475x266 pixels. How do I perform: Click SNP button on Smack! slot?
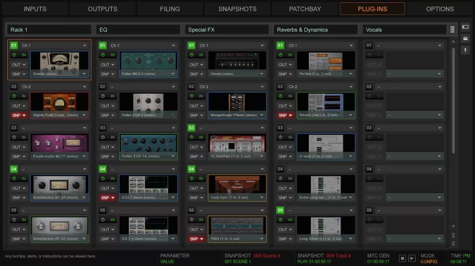point(18,74)
